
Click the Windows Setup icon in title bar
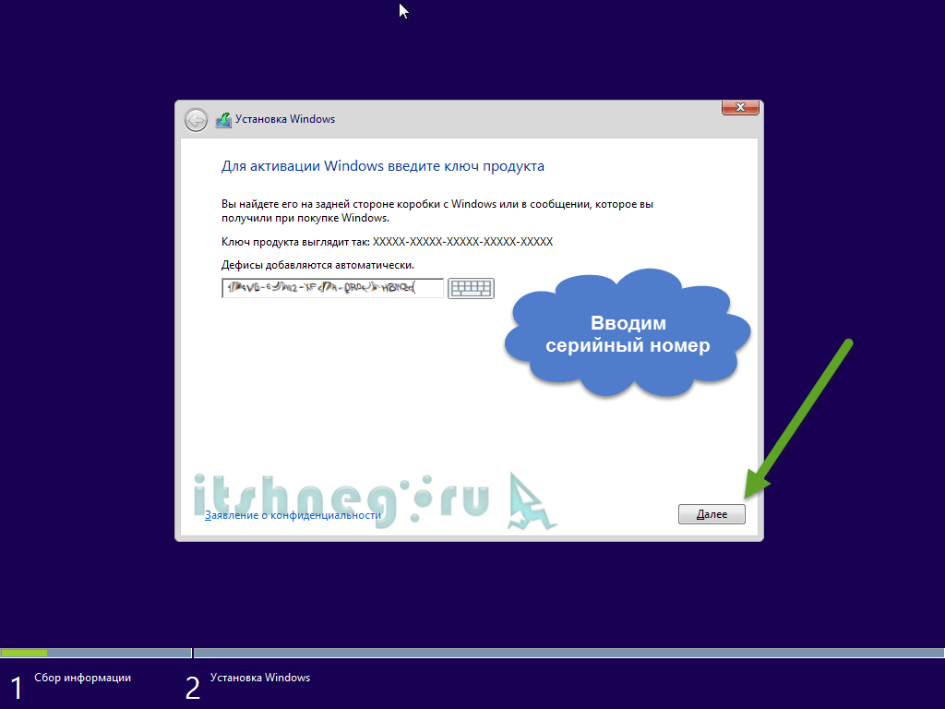click(223, 120)
